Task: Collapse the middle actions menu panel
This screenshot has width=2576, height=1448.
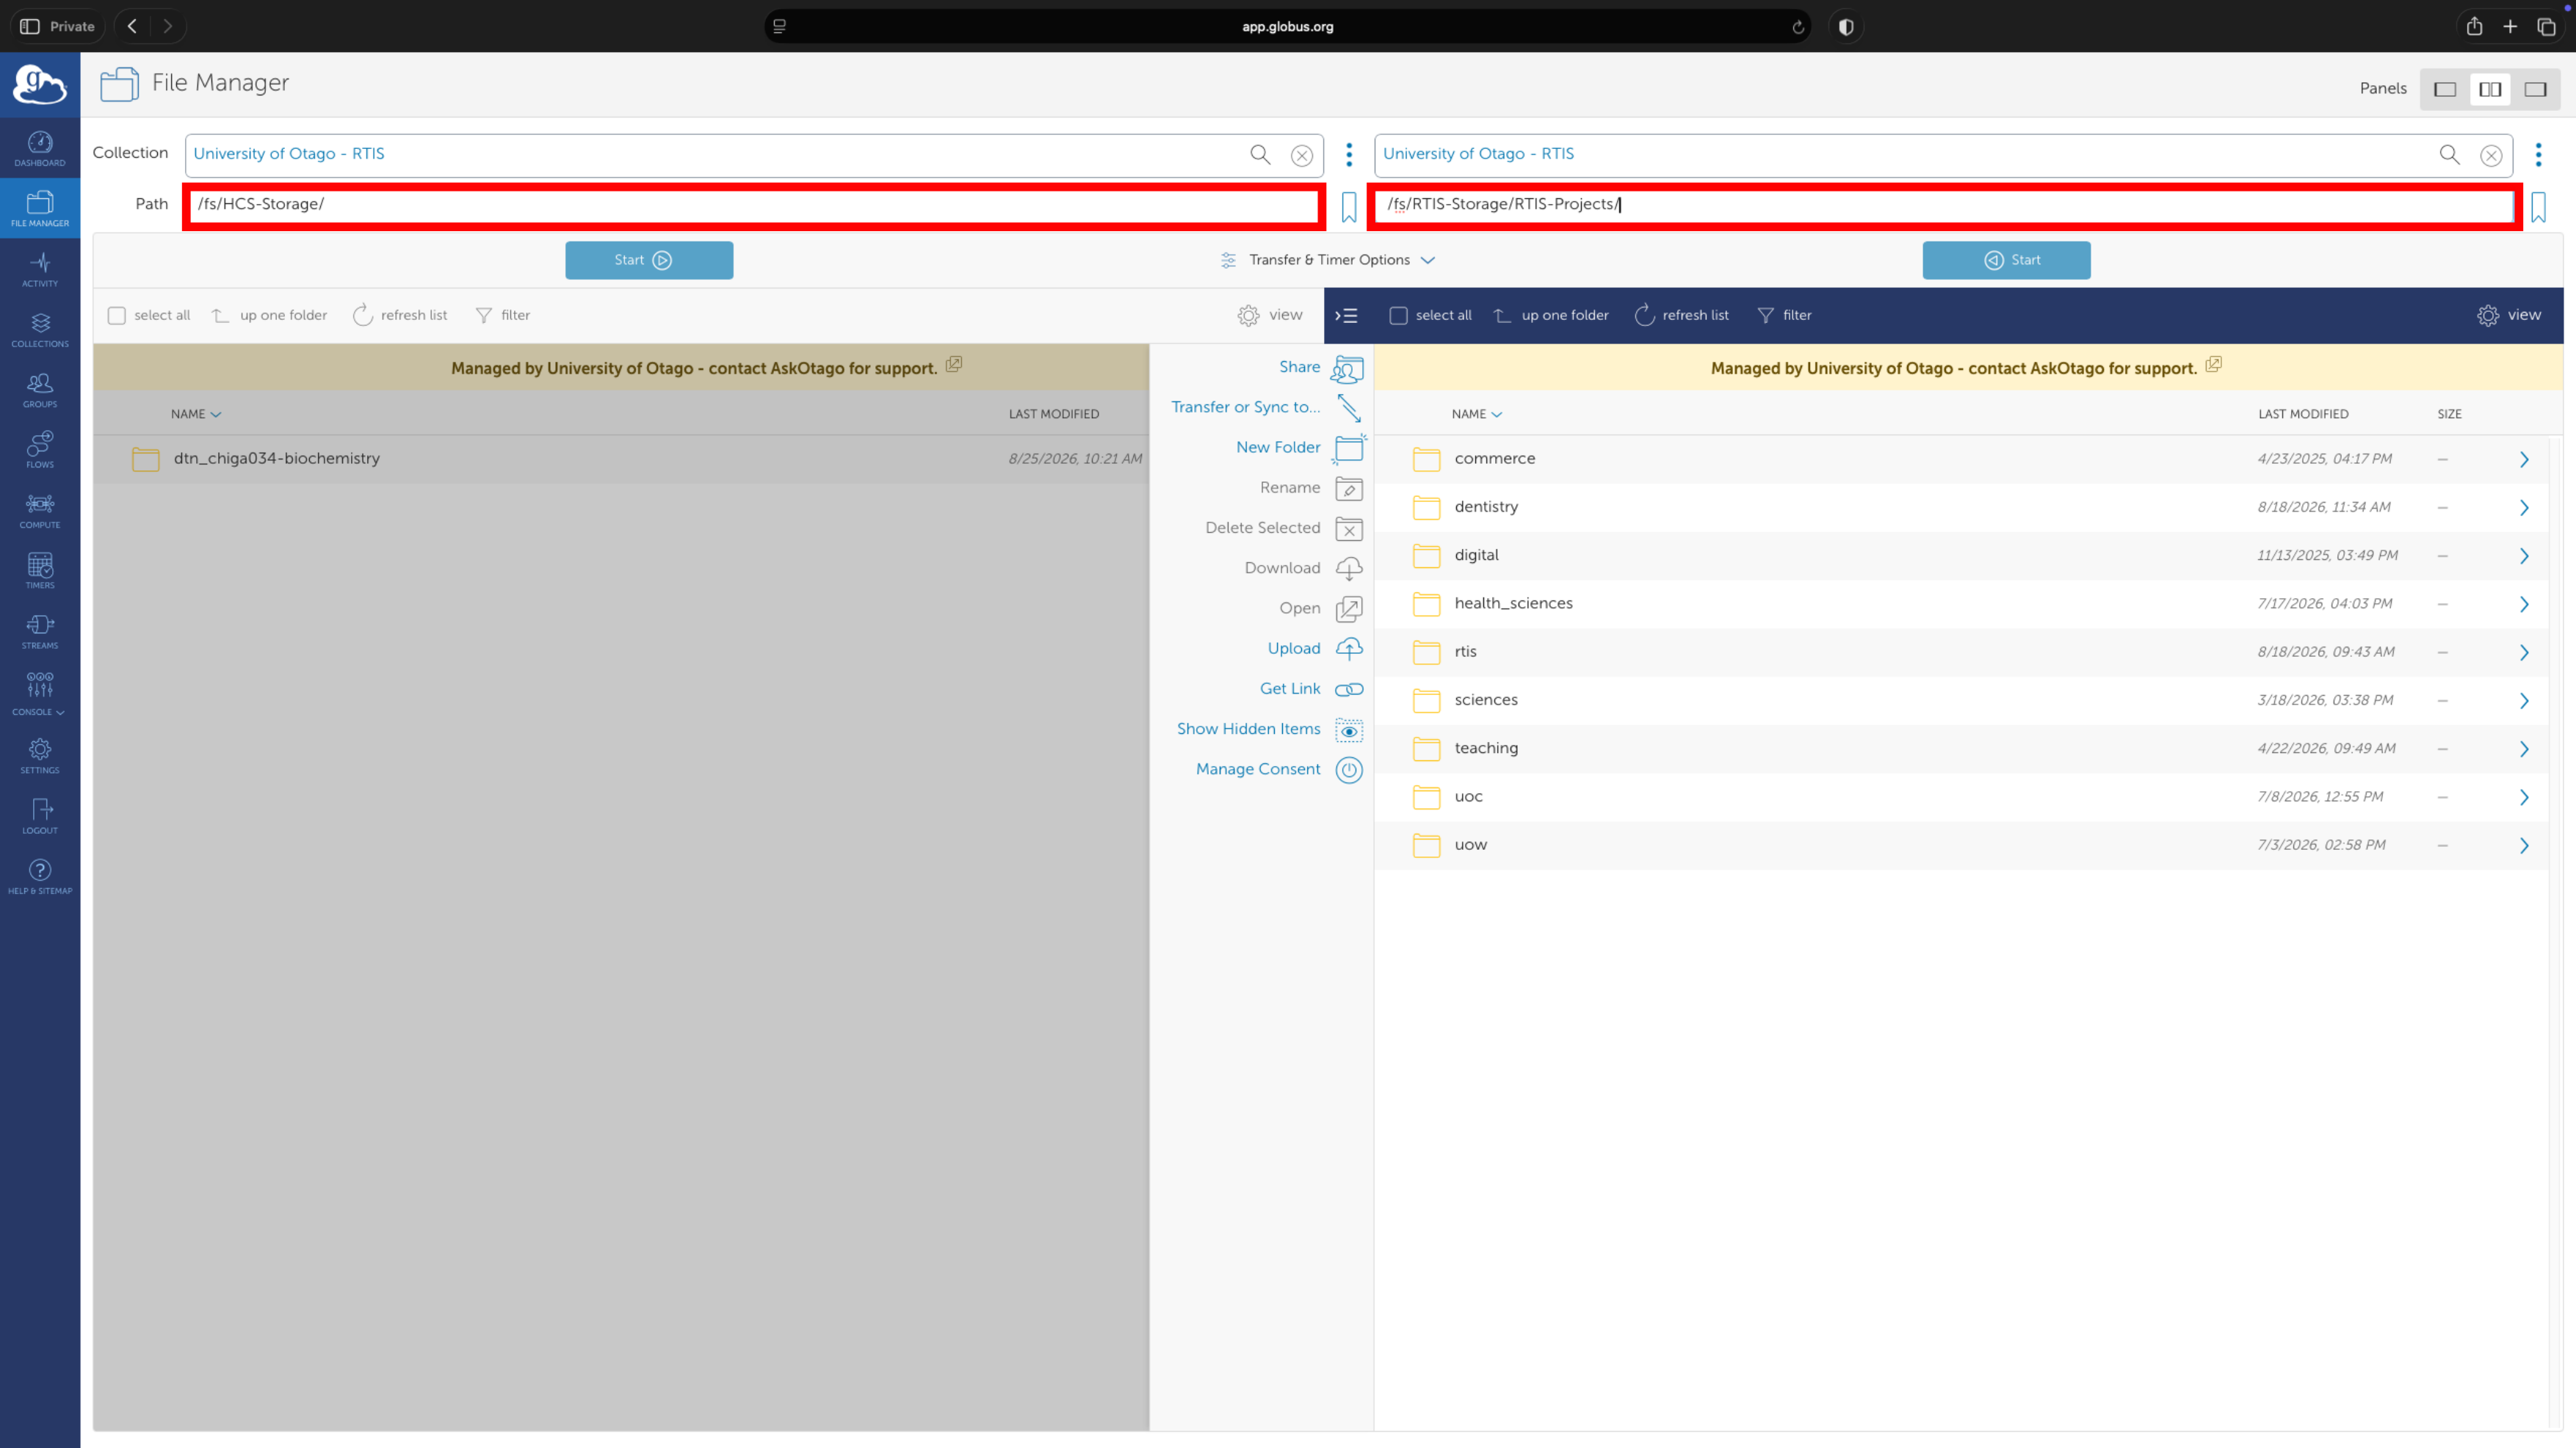Action: click(x=1346, y=316)
